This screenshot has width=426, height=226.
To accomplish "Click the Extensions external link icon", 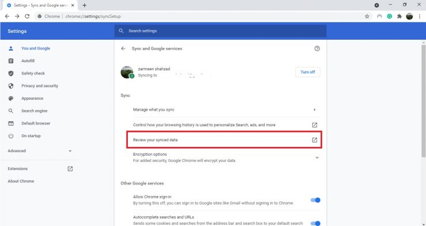I will tap(70, 169).
